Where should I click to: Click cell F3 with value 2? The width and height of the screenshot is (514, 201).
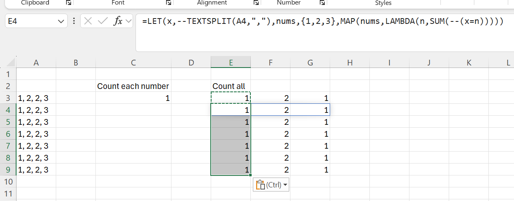270,98
